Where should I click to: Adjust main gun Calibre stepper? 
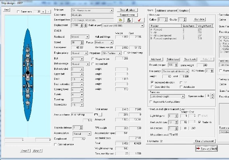pos(166,20)
